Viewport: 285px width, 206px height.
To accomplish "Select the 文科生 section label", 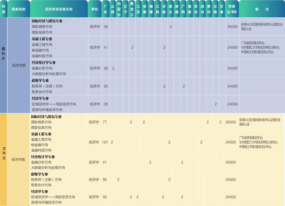I will pos(4,159).
